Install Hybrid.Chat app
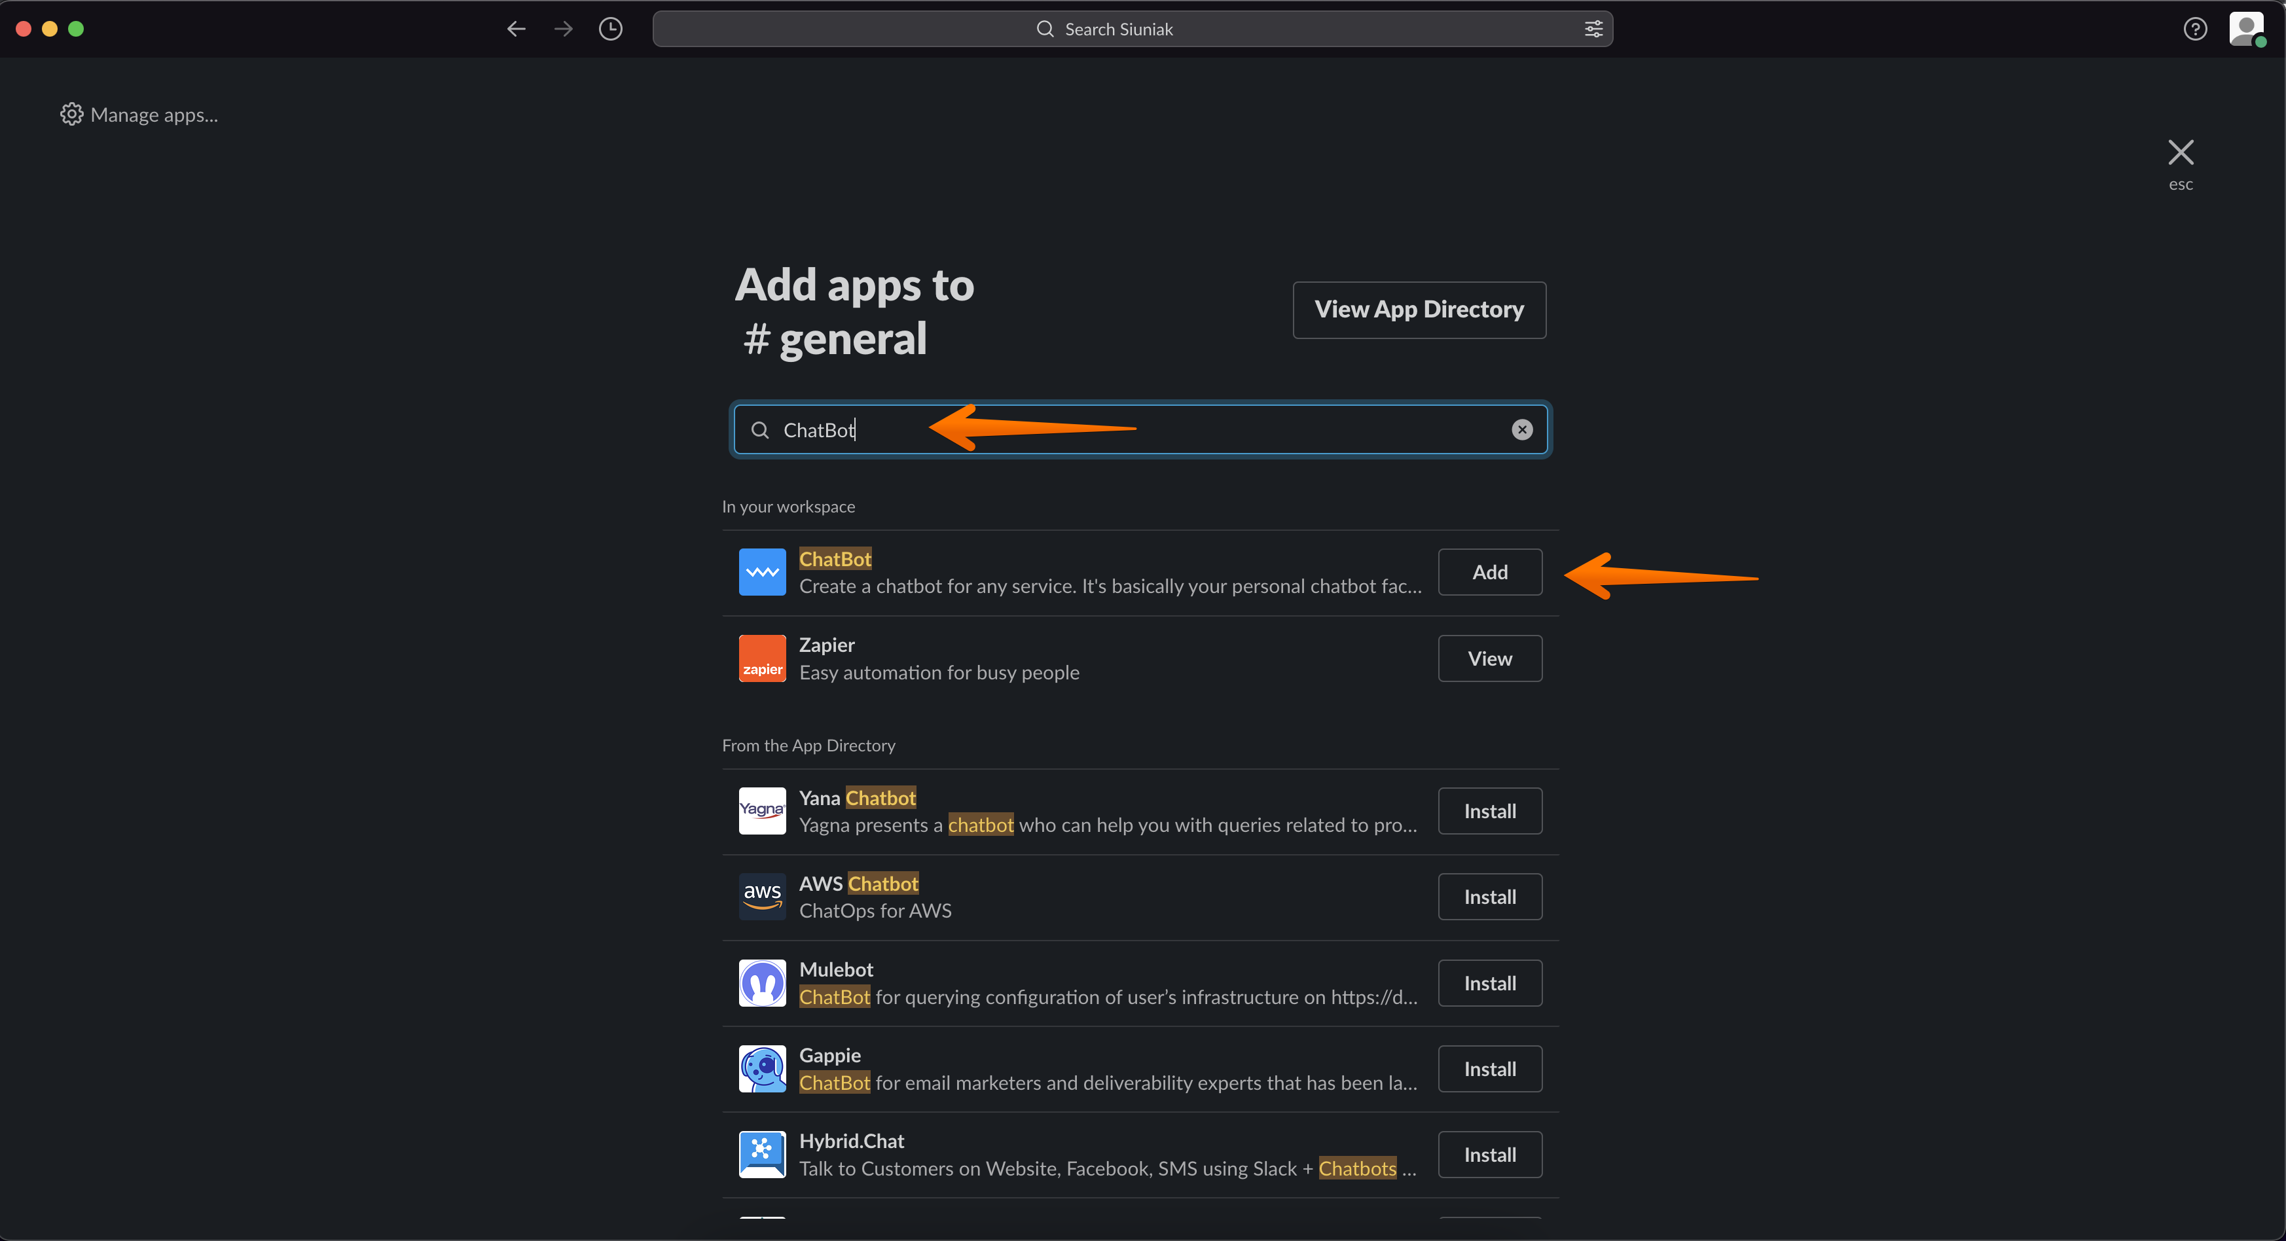Screen dimensions: 2286x1241 click(x=1490, y=1155)
